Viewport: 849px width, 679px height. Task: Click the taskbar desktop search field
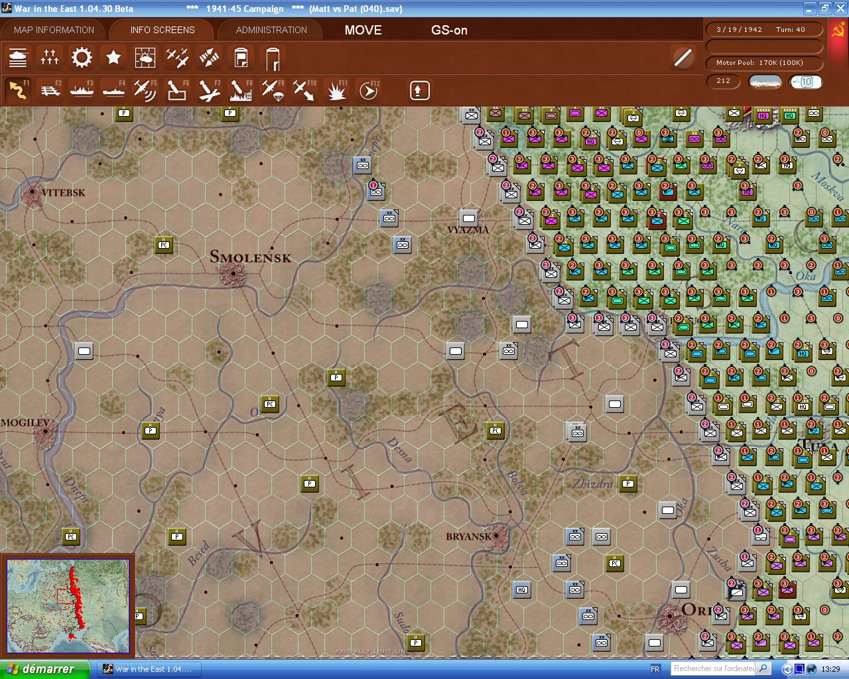point(714,668)
